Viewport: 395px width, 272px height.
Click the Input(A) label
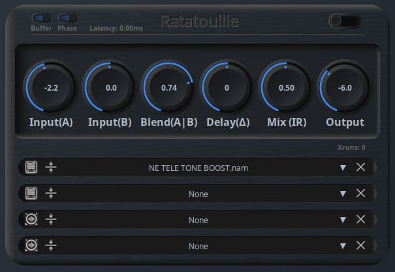point(51,122)
